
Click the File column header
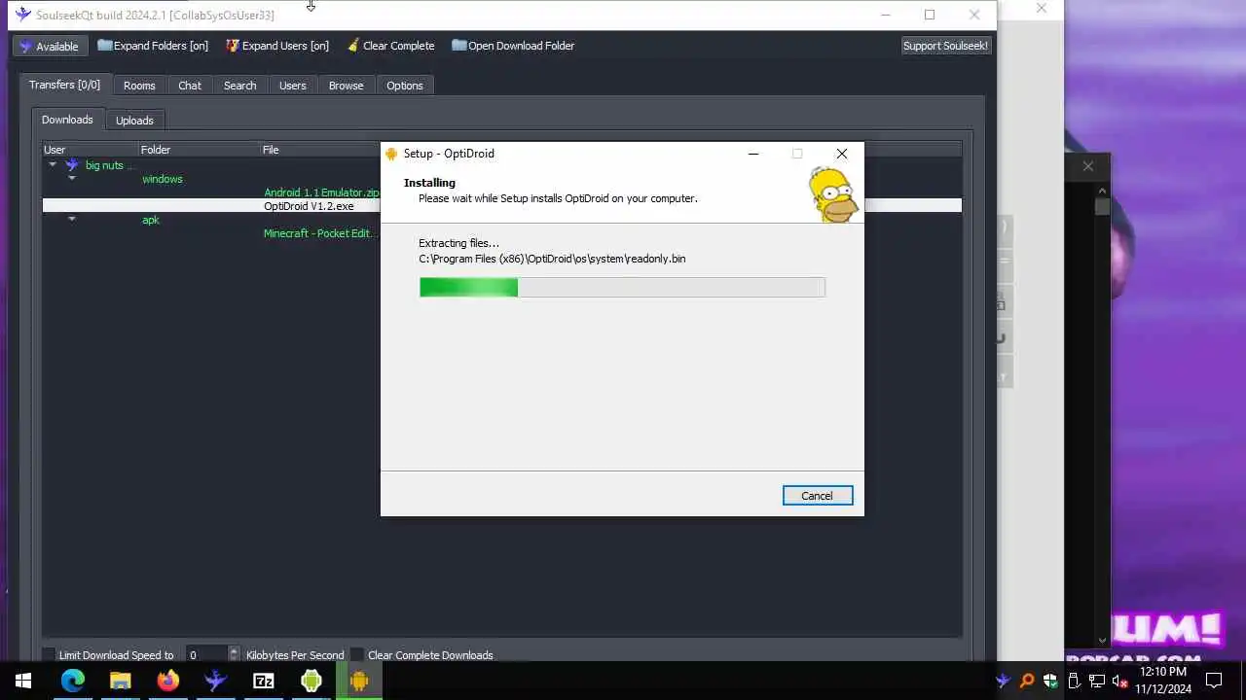(320, 150)
